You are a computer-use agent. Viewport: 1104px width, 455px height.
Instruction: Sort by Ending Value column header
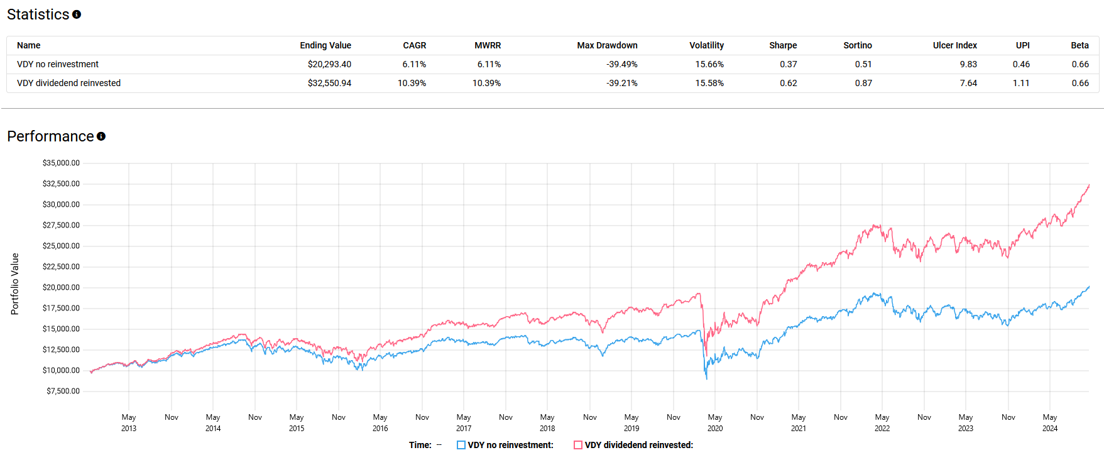(x=325, y=45)
